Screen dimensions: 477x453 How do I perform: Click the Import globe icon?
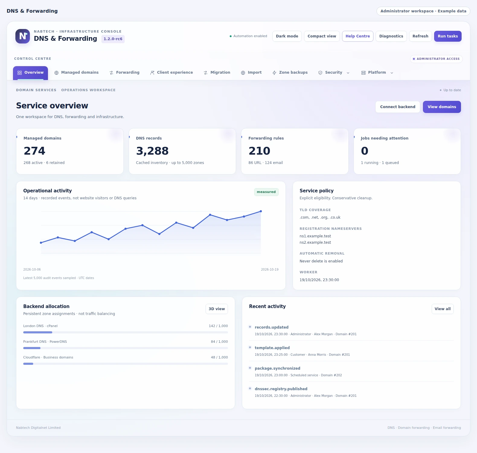pyautogui.click(x=243, y=73)
